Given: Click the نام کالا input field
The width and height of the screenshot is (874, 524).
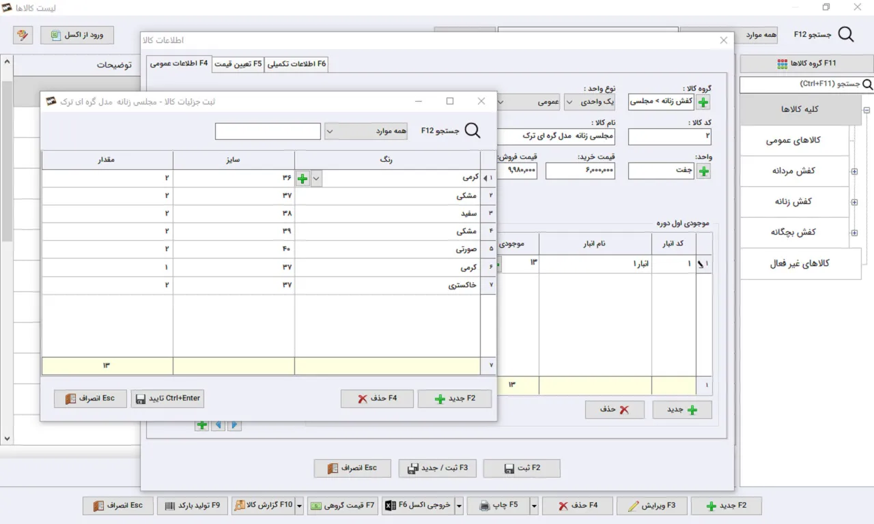Looking at the screenshot, I should tap(557, 136).
